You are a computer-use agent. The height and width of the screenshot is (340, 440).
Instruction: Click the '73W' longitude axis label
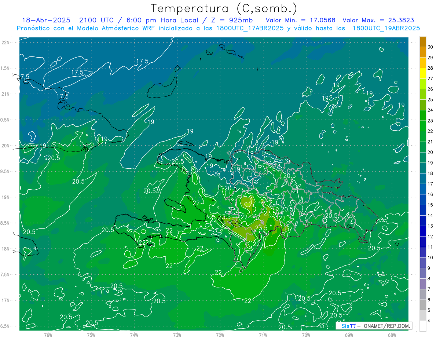coord(177,335)
